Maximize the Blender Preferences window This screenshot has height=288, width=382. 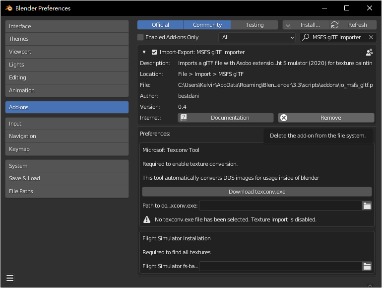pos(347,8)
